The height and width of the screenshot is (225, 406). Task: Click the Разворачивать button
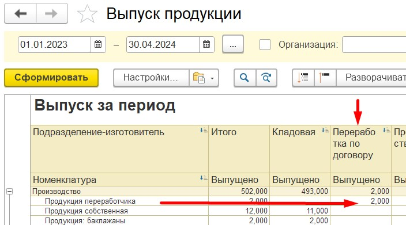371,78
